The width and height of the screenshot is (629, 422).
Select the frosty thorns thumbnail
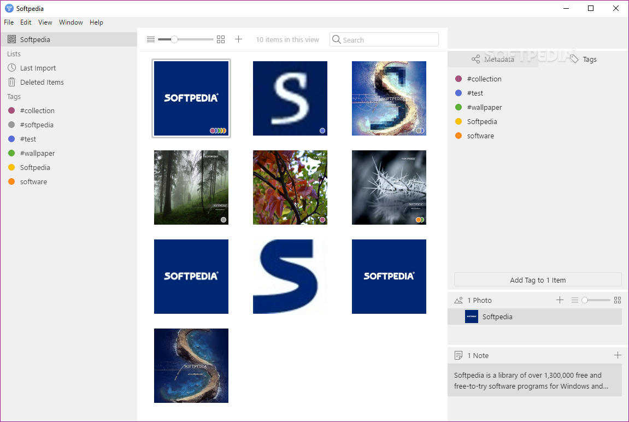click(389, 187)
